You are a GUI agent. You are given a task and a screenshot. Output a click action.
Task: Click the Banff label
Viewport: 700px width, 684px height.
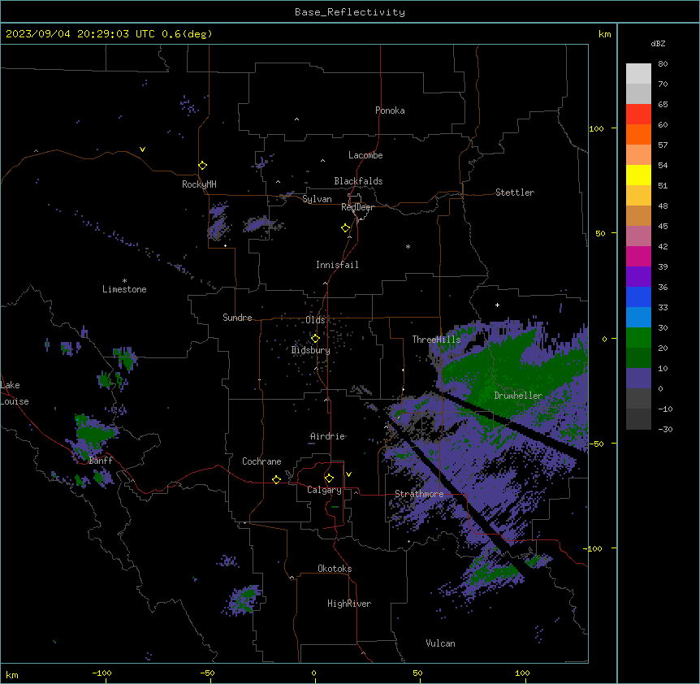click(101, 461)
